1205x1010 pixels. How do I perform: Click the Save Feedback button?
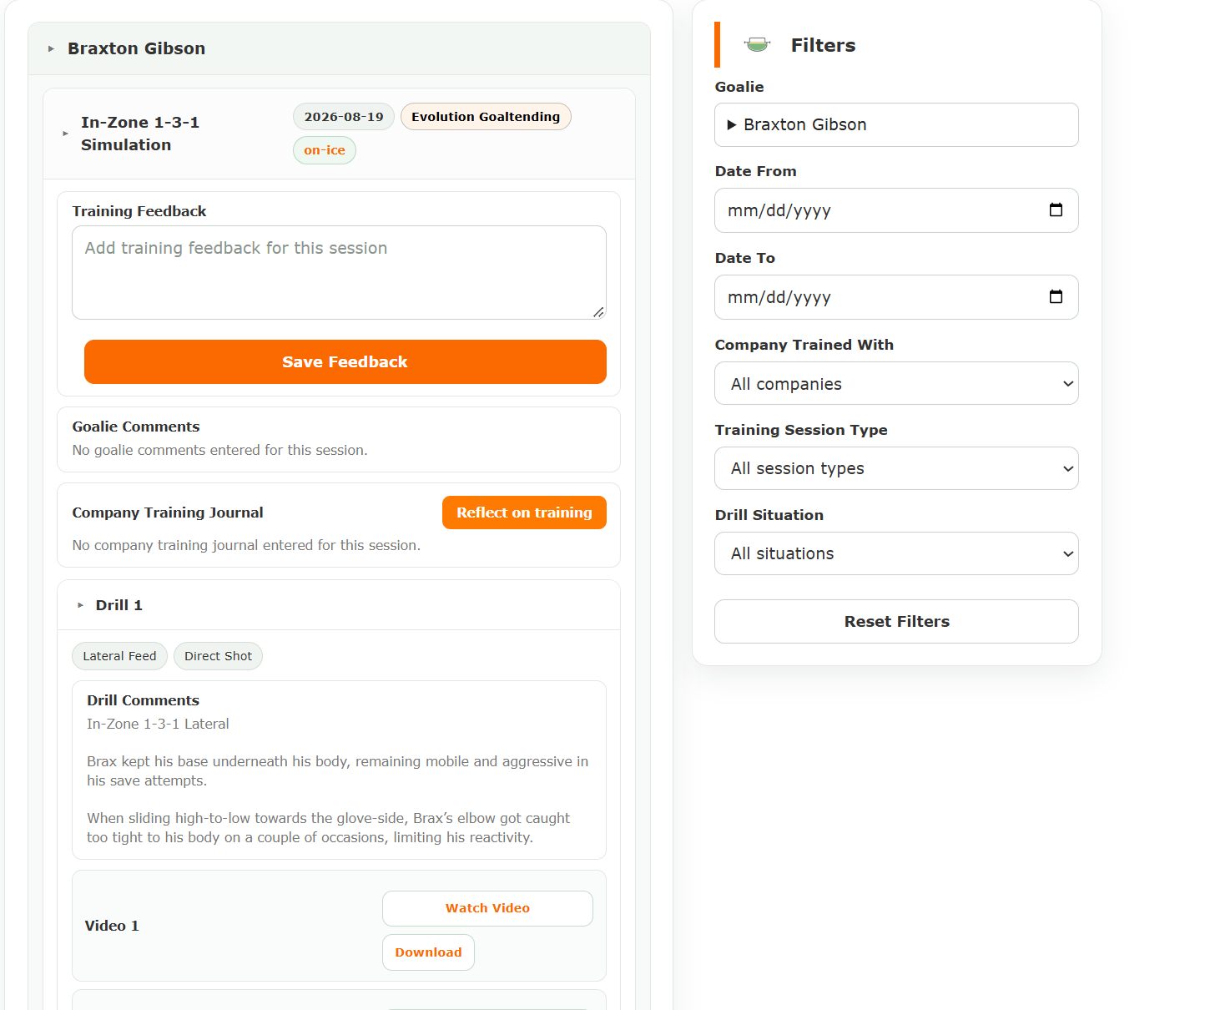[345, 361]
